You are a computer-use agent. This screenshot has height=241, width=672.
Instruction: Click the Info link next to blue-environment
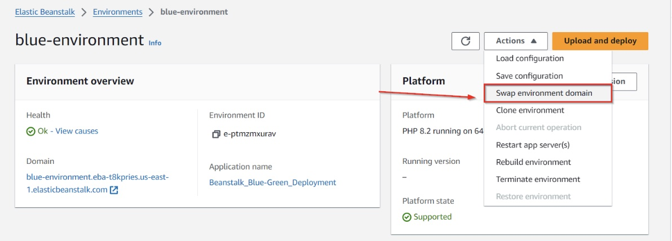click(x=154, y=43)
